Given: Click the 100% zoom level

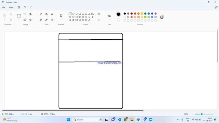Looking at the screenshot, I should point(186,114).
